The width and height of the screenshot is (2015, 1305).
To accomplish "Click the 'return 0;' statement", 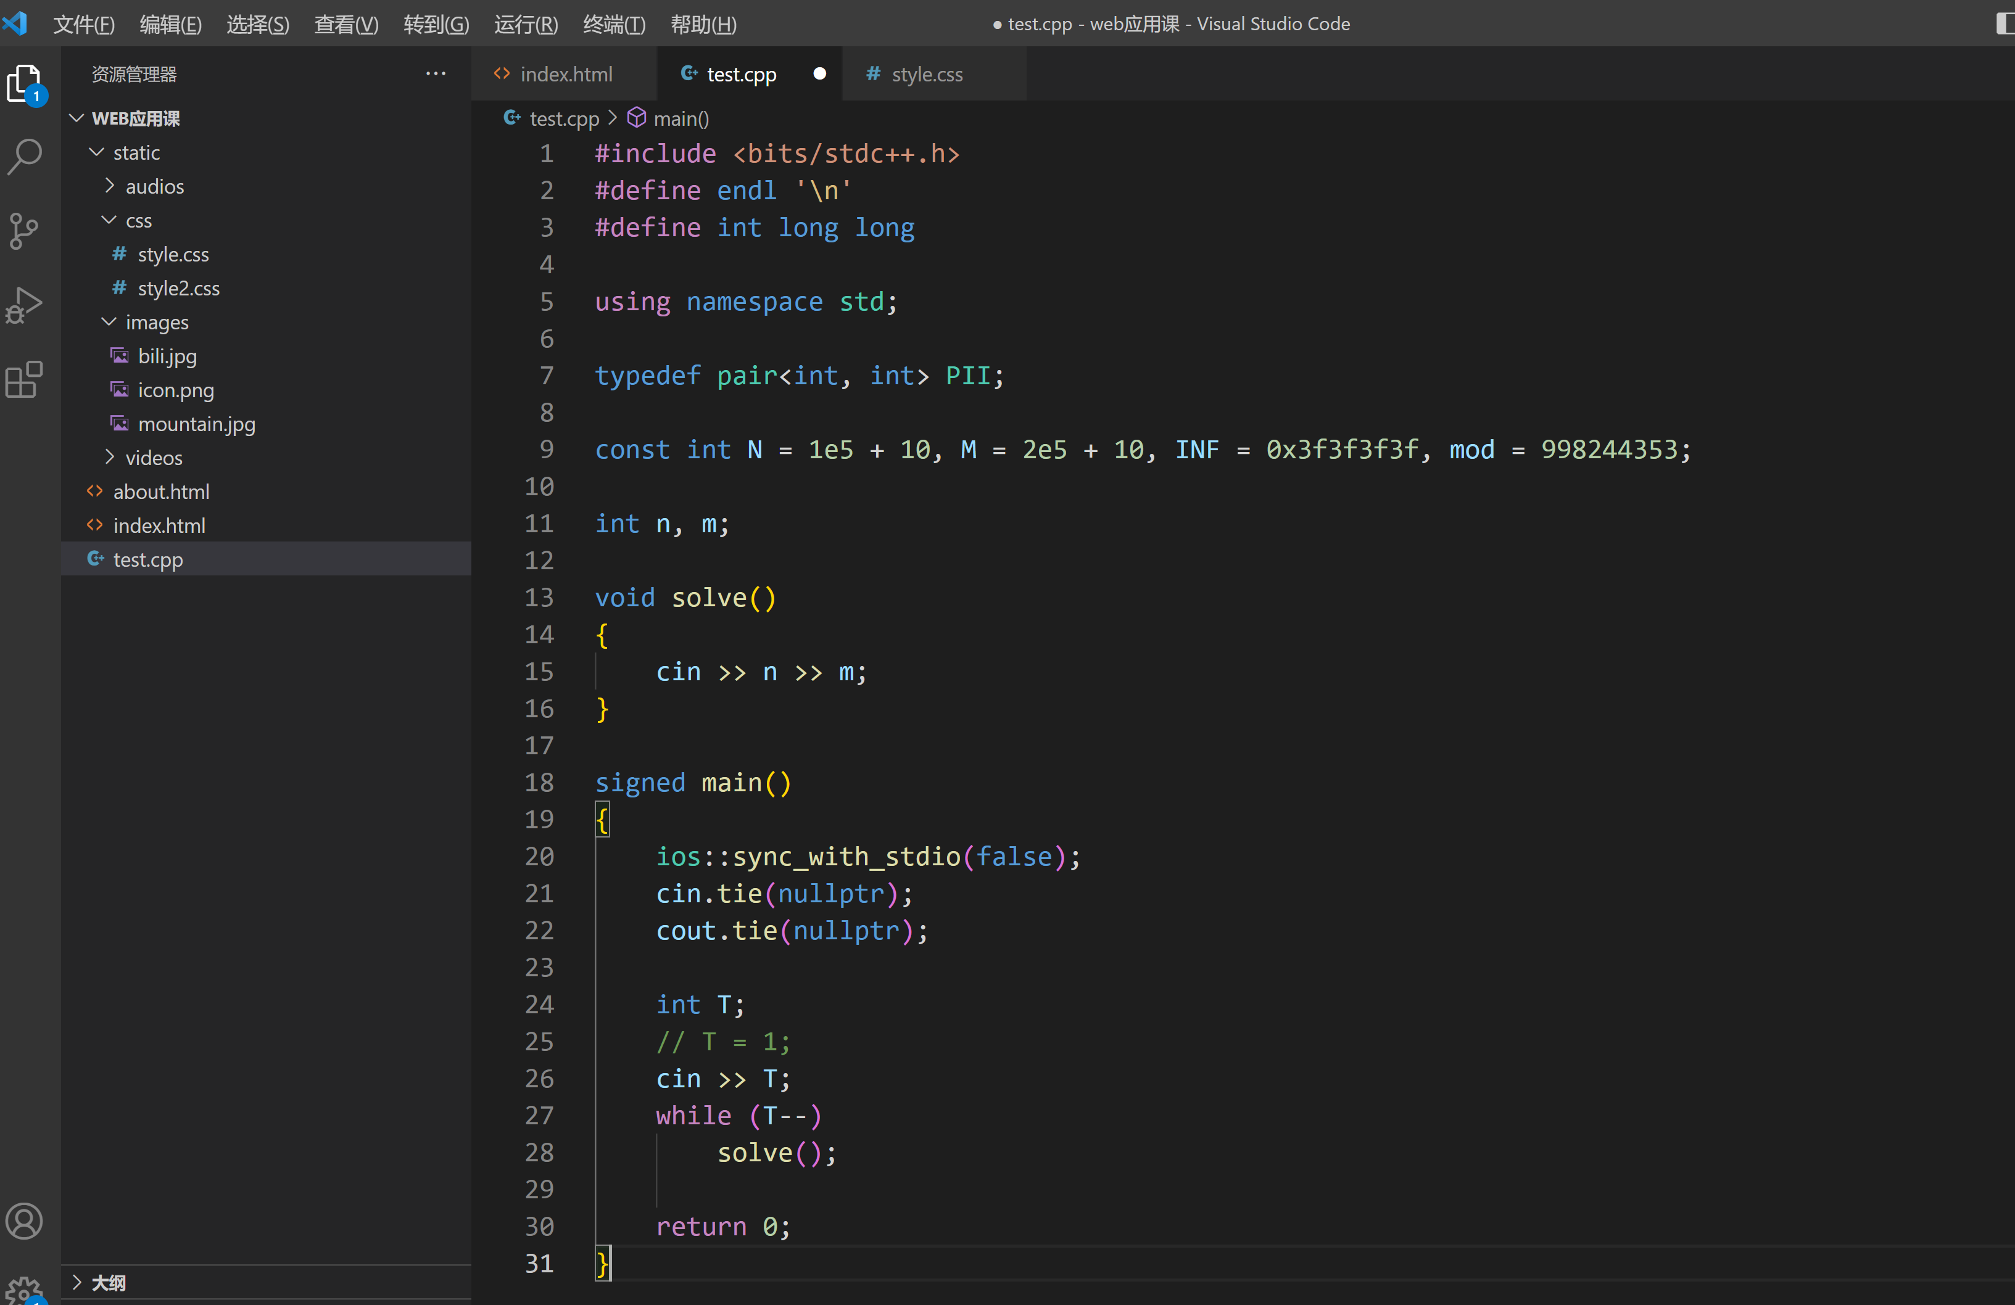I will click(723, 1226).
